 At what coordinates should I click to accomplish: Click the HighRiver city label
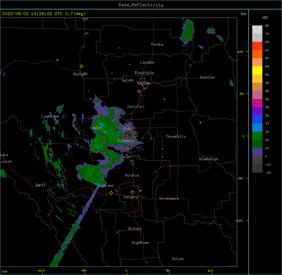(x=141, y=243)
